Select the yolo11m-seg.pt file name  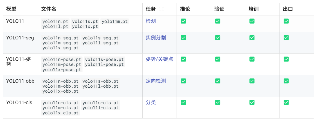coord(60,43)
